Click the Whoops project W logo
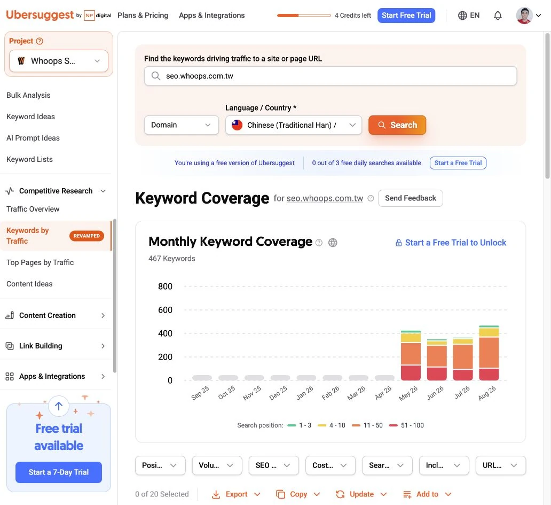Screen dimensions: 551x505 (21, 61)
